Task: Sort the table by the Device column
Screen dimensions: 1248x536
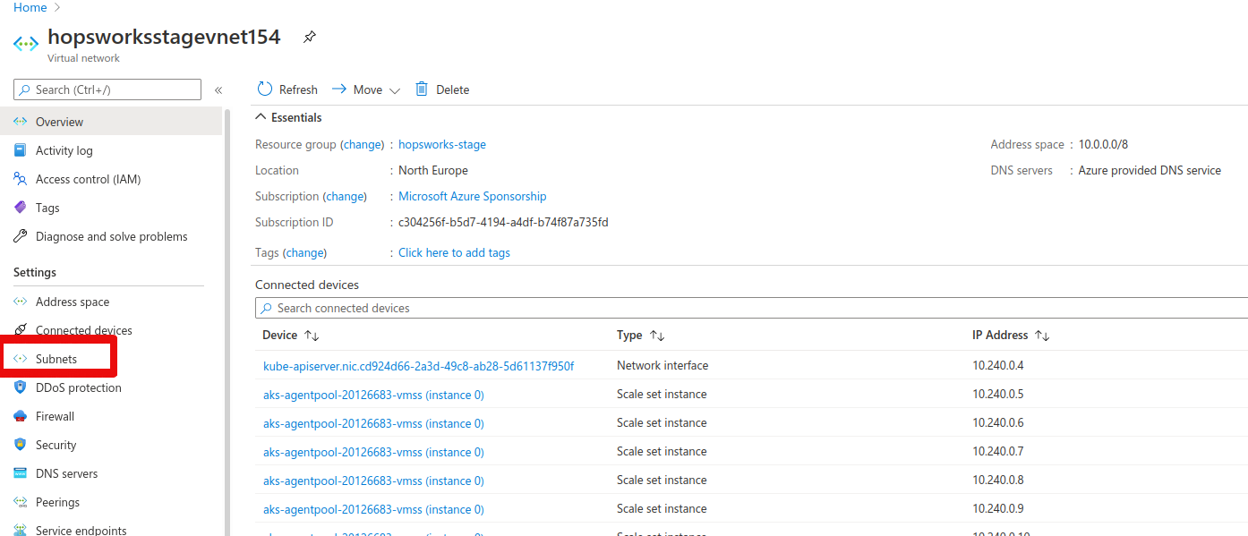Action: click(312, 336)
